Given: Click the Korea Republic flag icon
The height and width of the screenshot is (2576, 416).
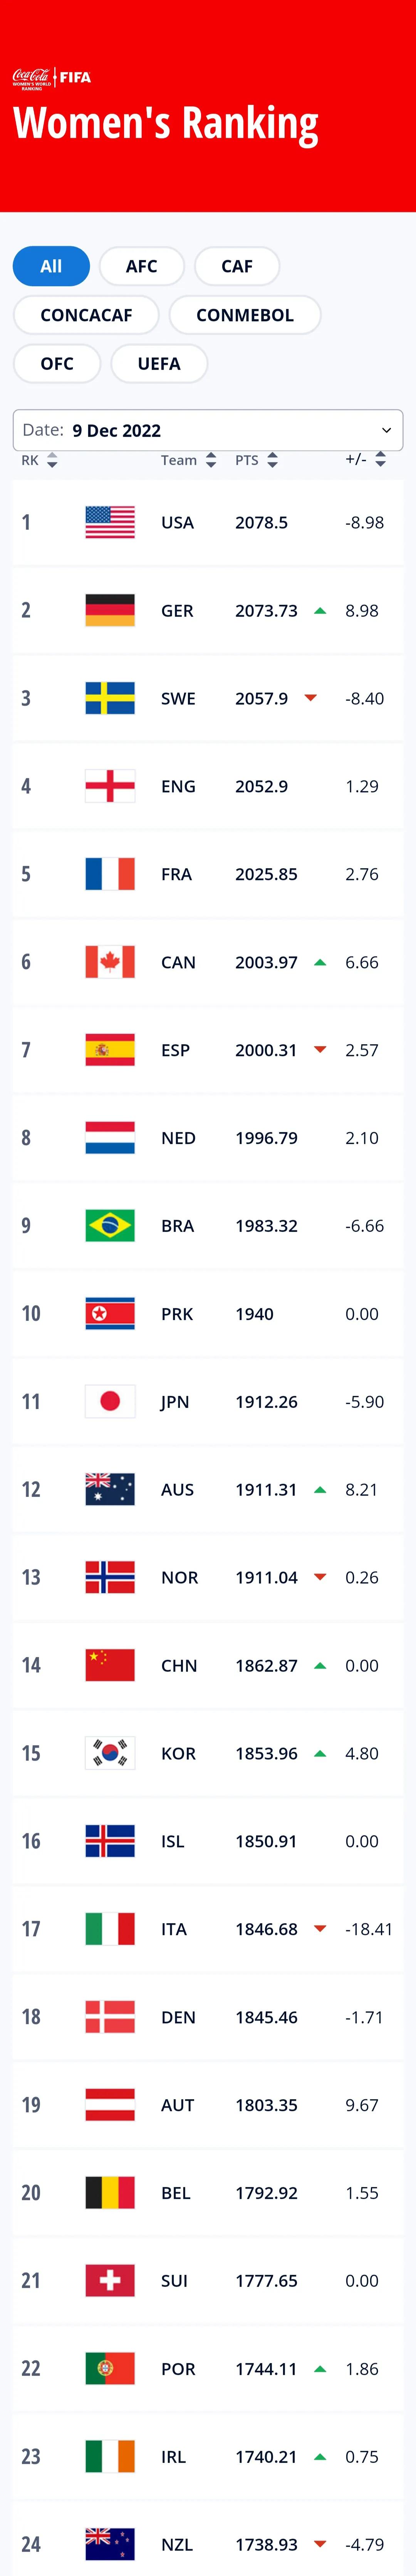Looking at the screenshot, I should (x=110, y=1754).
